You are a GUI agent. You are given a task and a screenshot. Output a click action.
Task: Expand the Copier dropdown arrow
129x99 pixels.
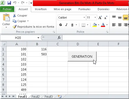(x=28, y=21)
